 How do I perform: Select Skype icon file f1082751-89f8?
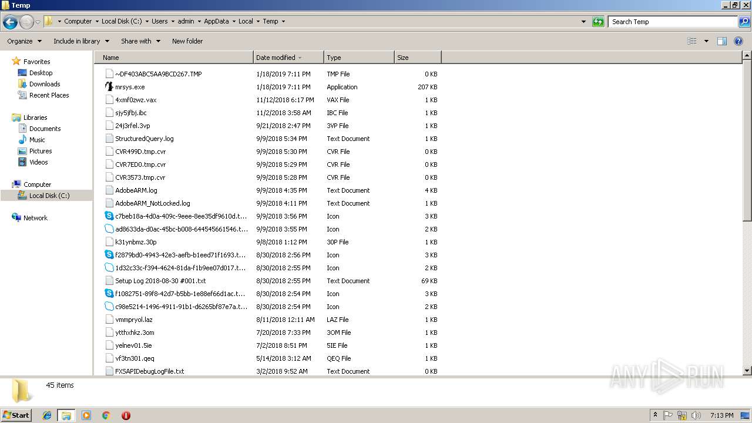coord(109,294)
